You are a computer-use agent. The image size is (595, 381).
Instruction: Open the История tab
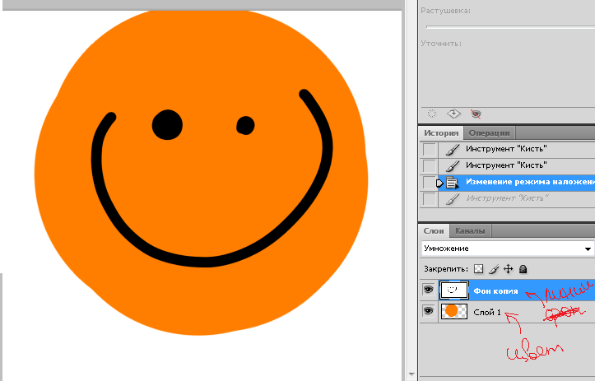tap(441, 132)
